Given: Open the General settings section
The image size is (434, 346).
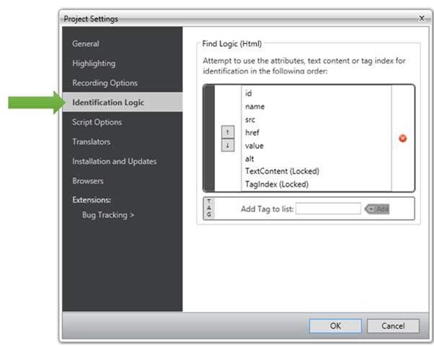Looking at the screenshot, I should [86, 44].
